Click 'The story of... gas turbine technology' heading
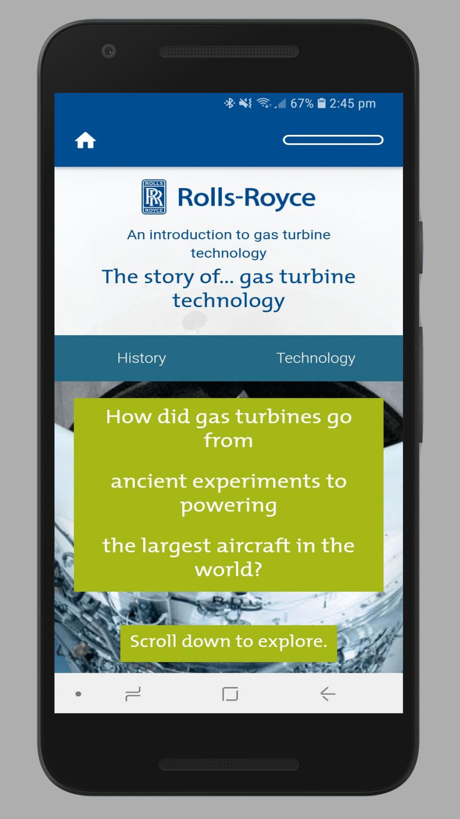Image resolution: width=460 pixels, height=819 pixels. 229,289
